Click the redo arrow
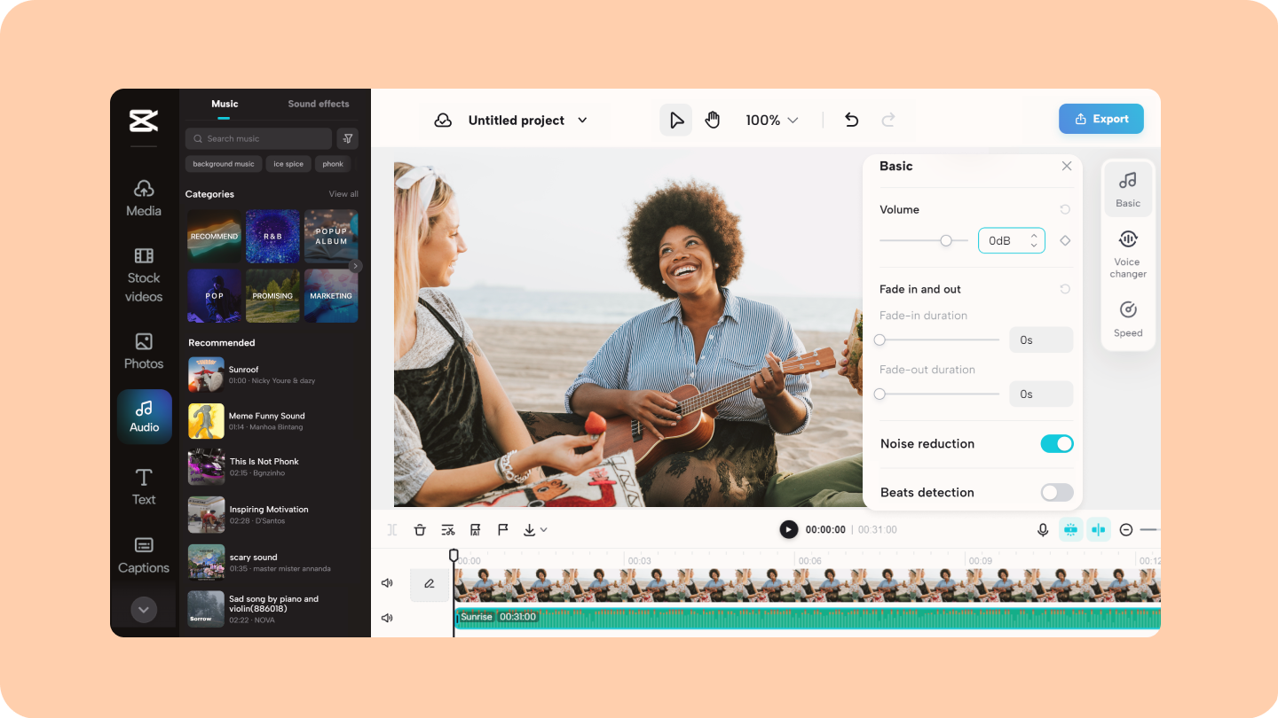1278x718 pixels. pyautogui.click(x=888, y=120)
